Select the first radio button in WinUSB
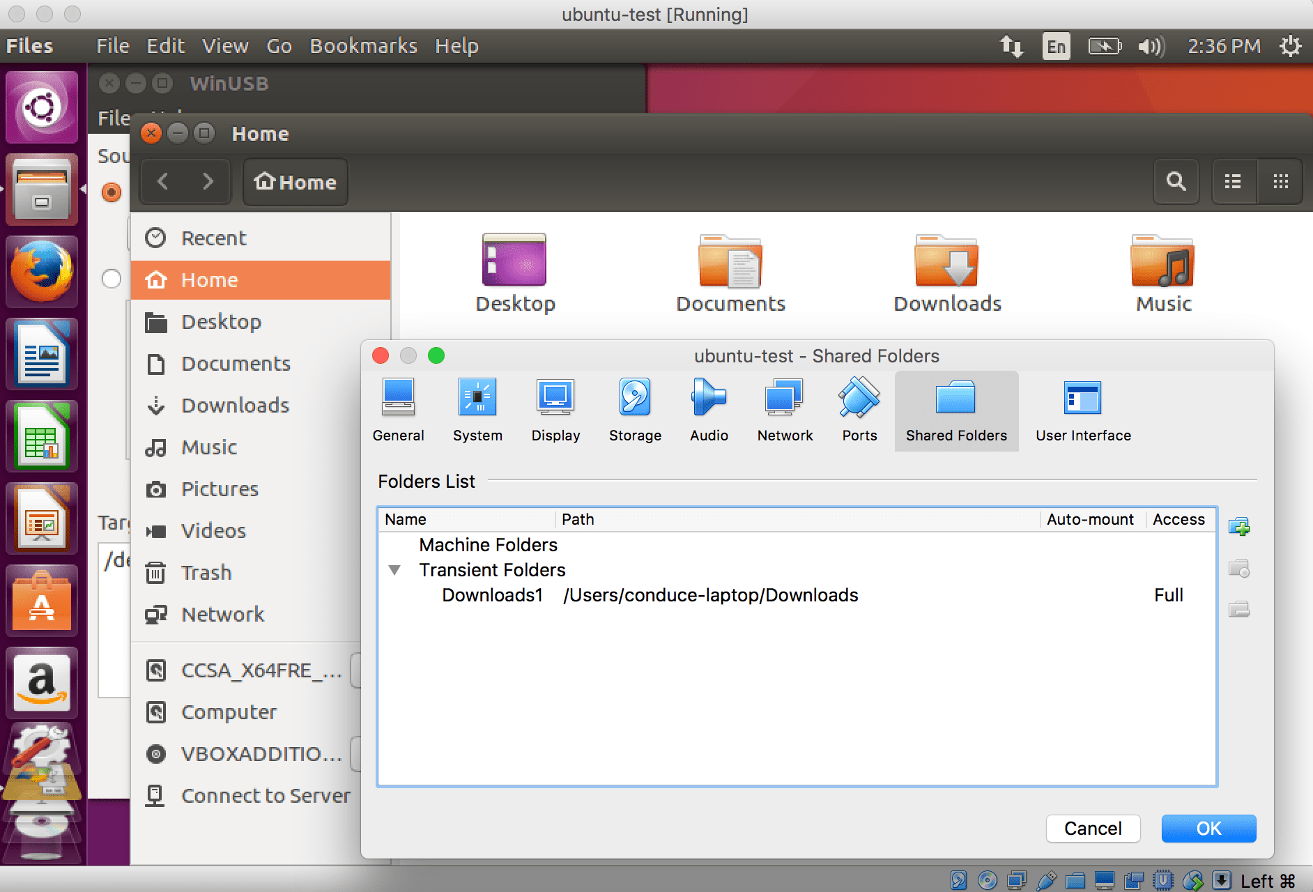The width and height of the screenshot is (1313, 892). click(x=112, y=192)
